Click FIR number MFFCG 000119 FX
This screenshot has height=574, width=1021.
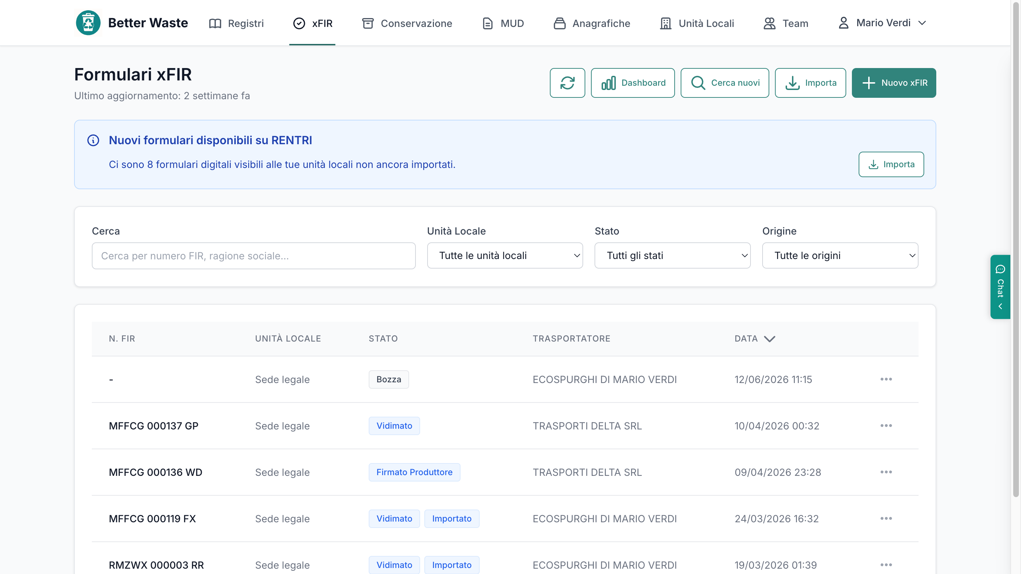click(x=152, y=518)
